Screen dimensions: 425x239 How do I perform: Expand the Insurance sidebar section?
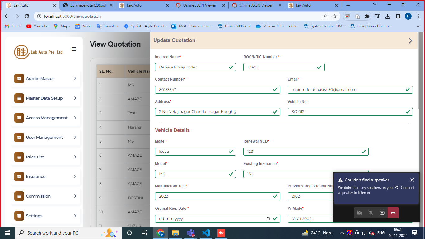point(45,177)
